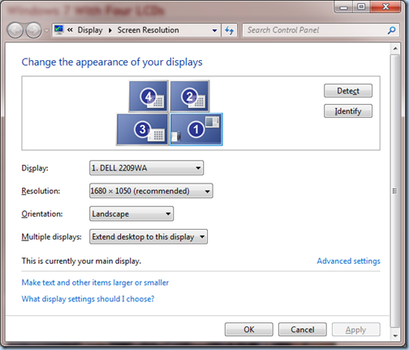This screenshot has width=409, height=350.
Task: Open address bar history dropdown arrow
Action: 214,30
